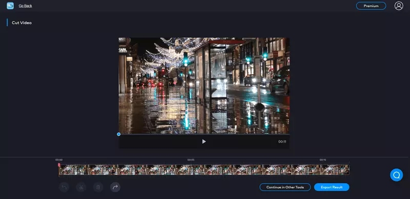Click the blue video progress handle
The height and width of the screenshot is (199, 410).
[119, 134]
